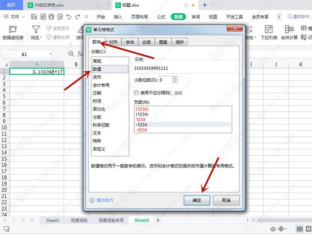The image size is (312, 234).
Task: Enable the 使用千位分隔符 checkbox
Action: 137,93
